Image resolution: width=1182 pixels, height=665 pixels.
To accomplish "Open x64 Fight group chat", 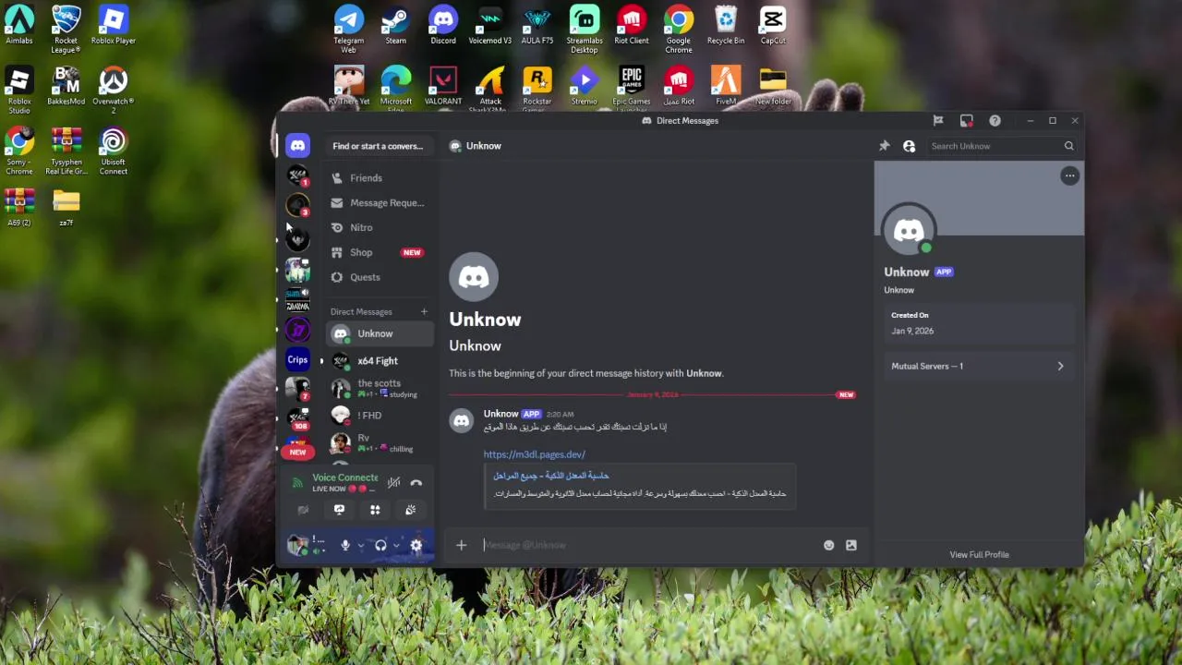I will pyautogui.click(x=380, y=361).
